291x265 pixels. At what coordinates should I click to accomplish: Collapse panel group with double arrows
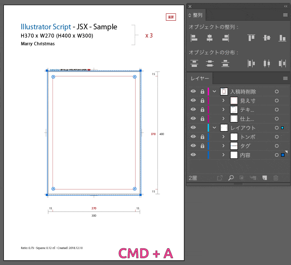(x=286, y=6)
